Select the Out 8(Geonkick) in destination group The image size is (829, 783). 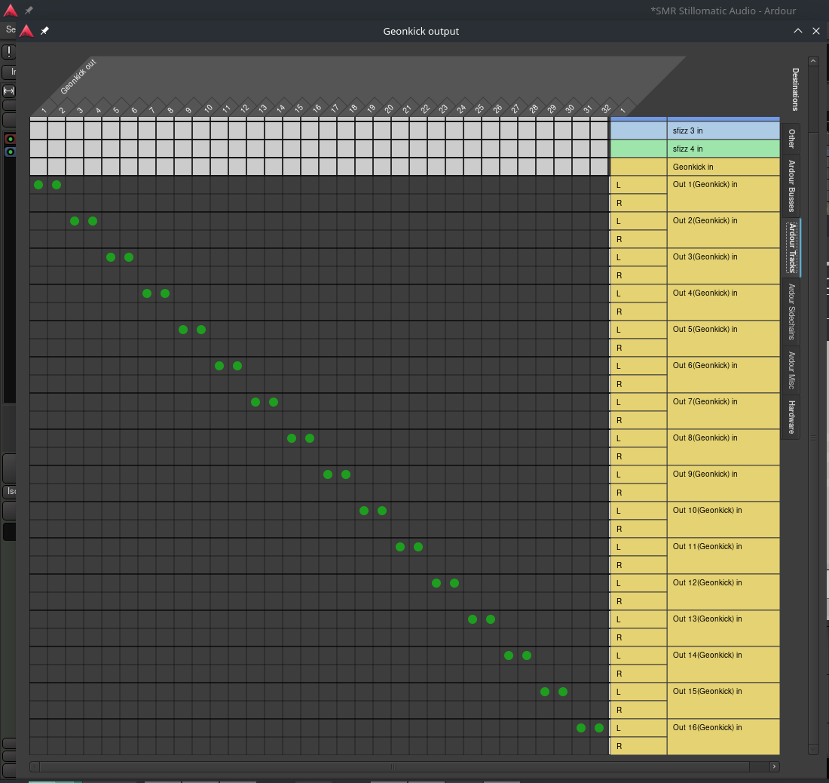pos(723,447)
